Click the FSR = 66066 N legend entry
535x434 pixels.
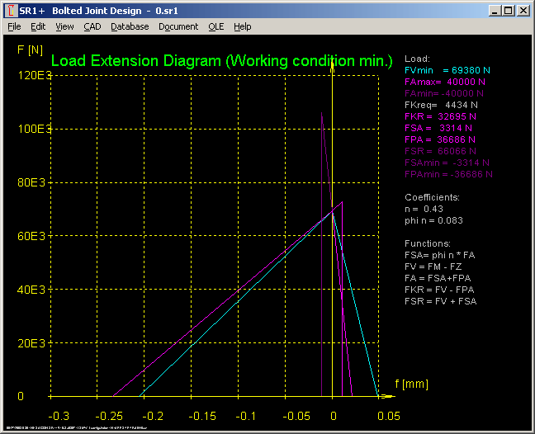(x=439, y=152)
